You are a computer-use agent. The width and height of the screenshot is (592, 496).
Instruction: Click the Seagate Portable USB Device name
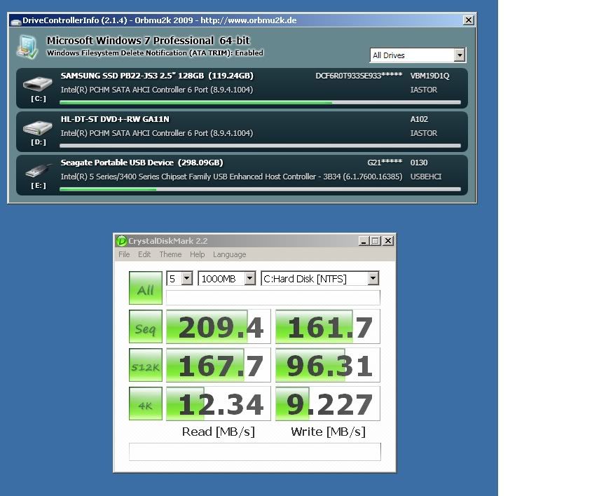click(x=142, y=163)
